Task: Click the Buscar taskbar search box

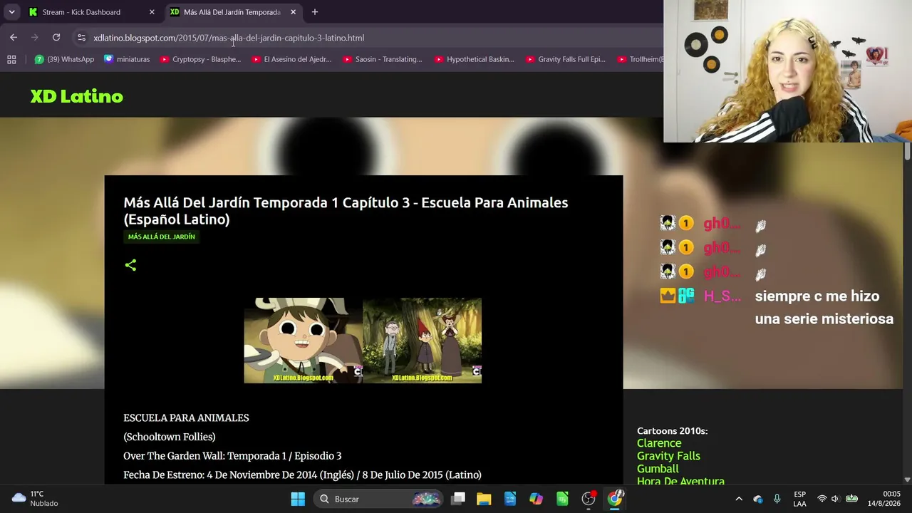Action: [378, 499]
